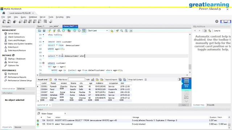Open the Action Output dropdown

[x=54, y=114]
